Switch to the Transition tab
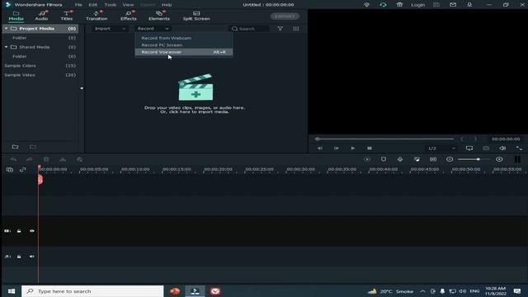Viewport: 528px width, 297px height. [97, 16]
